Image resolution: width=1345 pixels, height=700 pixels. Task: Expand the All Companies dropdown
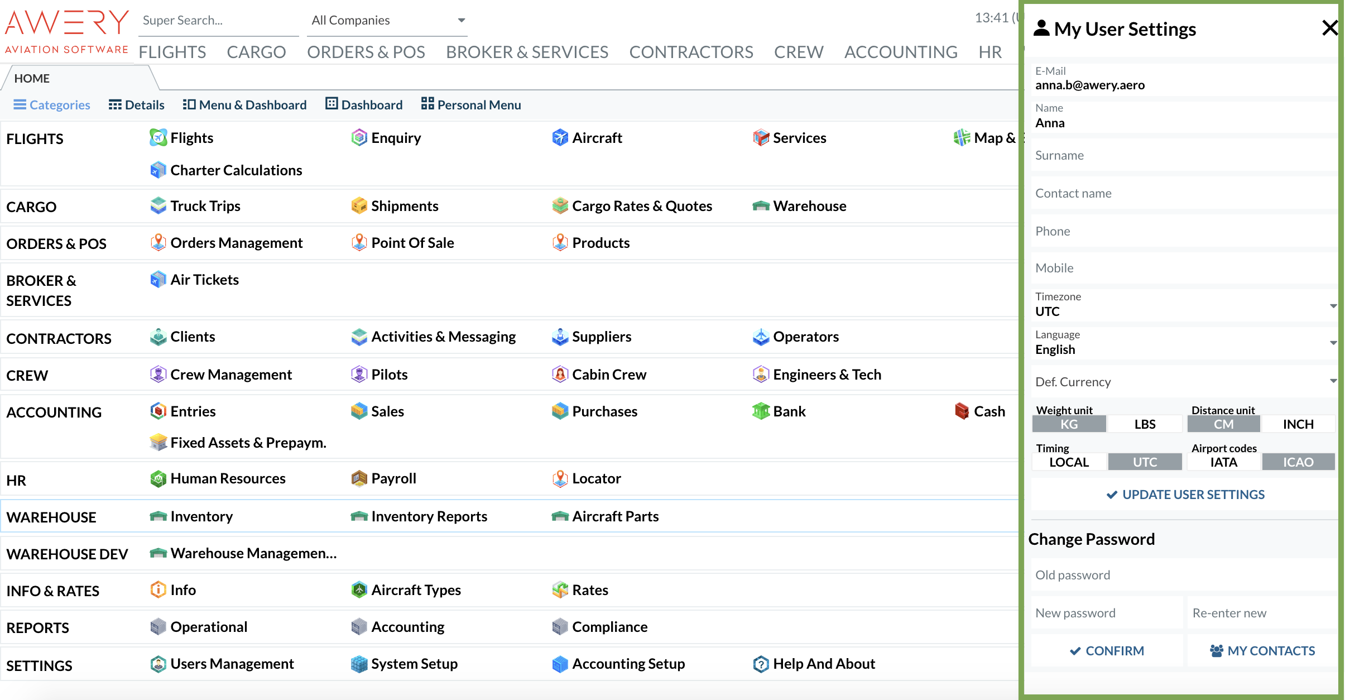461,20
